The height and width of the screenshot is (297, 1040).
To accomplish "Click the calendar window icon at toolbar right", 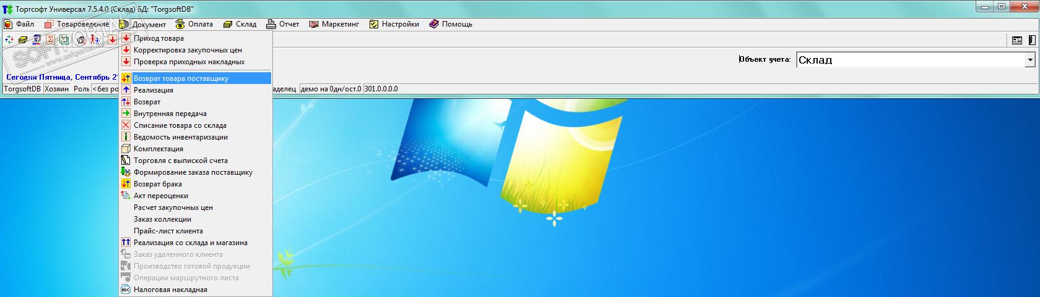I will pyautogui.click(x=1017, y=41).
